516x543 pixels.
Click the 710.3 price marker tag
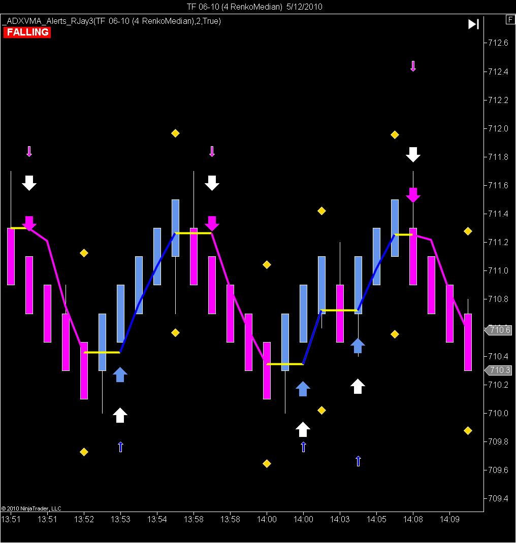click(x=499, y=370)
